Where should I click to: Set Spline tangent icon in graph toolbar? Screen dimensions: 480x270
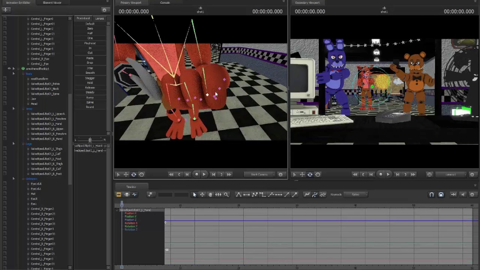tap(238, 195)
